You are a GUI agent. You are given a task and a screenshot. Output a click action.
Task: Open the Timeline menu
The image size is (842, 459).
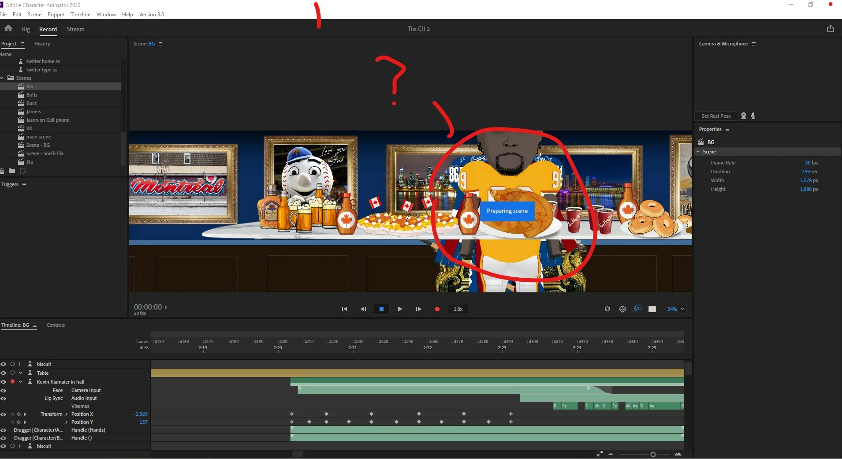coord(80,15)
